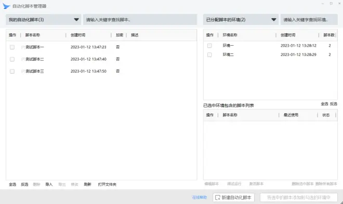Click the timestamp 2023-01-12 13:47:40

coord(88,59)
